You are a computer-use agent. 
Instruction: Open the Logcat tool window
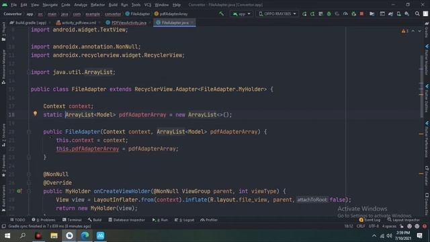tap(184, 220)
